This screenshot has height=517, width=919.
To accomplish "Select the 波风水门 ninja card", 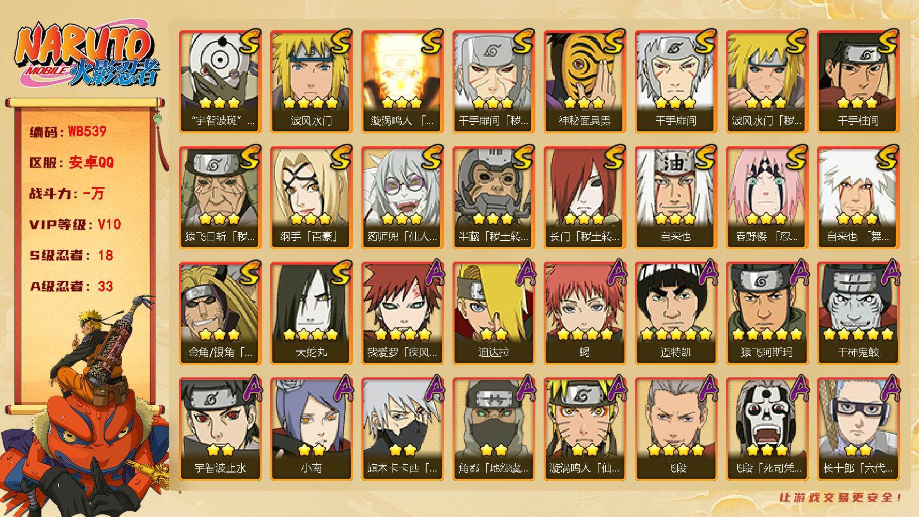I will click(x=311, y=82).
